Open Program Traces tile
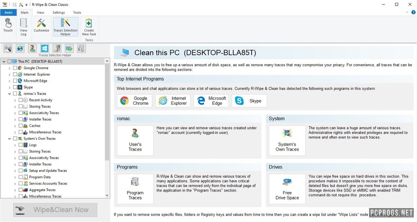The image size is (417, 222). coord(135,189)
